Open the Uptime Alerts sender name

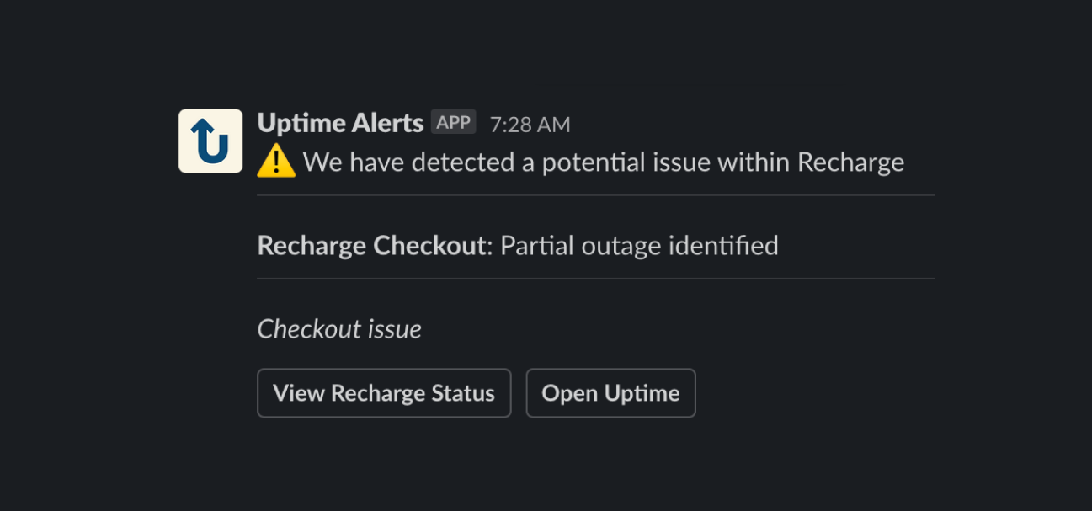[x=340, y=123]
